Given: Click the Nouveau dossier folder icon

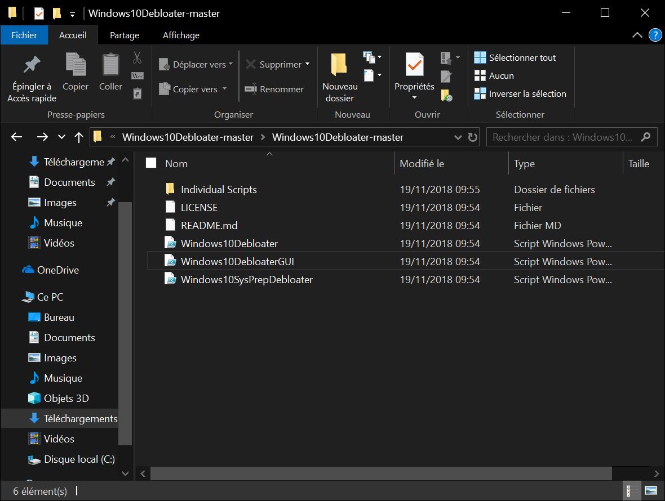Looking at the screenshot, I should [x=339, y=64].
